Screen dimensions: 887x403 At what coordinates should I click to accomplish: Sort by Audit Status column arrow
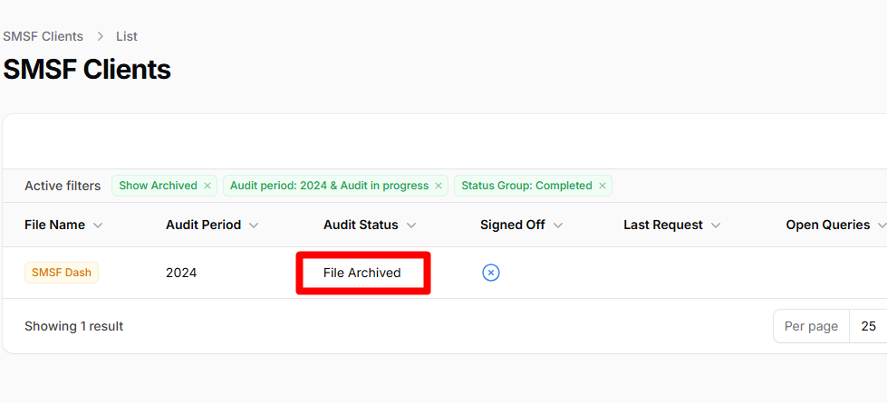click(411, 225)
